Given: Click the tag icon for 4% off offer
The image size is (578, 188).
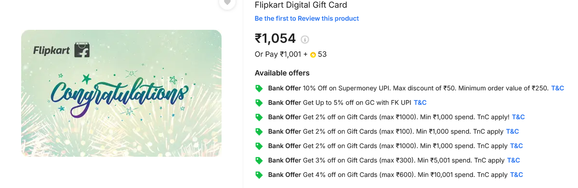Looking at the screenshot, I should [259, 175].
